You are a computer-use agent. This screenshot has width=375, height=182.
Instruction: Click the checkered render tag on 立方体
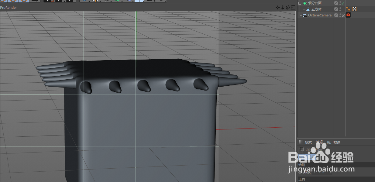(354, 9)
